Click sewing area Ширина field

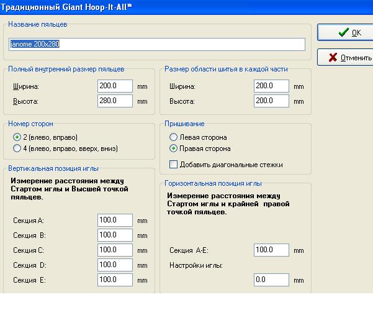pyautogui.click(x=271, y=86)
